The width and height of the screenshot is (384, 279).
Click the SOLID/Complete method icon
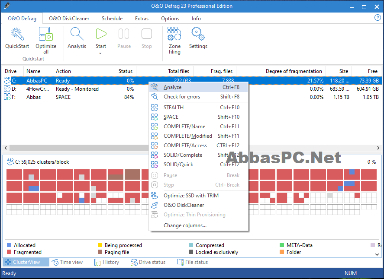pyautogui.click(x=155, y=155)
